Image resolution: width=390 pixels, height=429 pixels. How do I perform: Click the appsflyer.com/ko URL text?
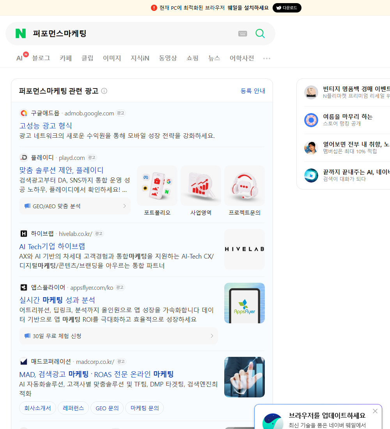92,287
